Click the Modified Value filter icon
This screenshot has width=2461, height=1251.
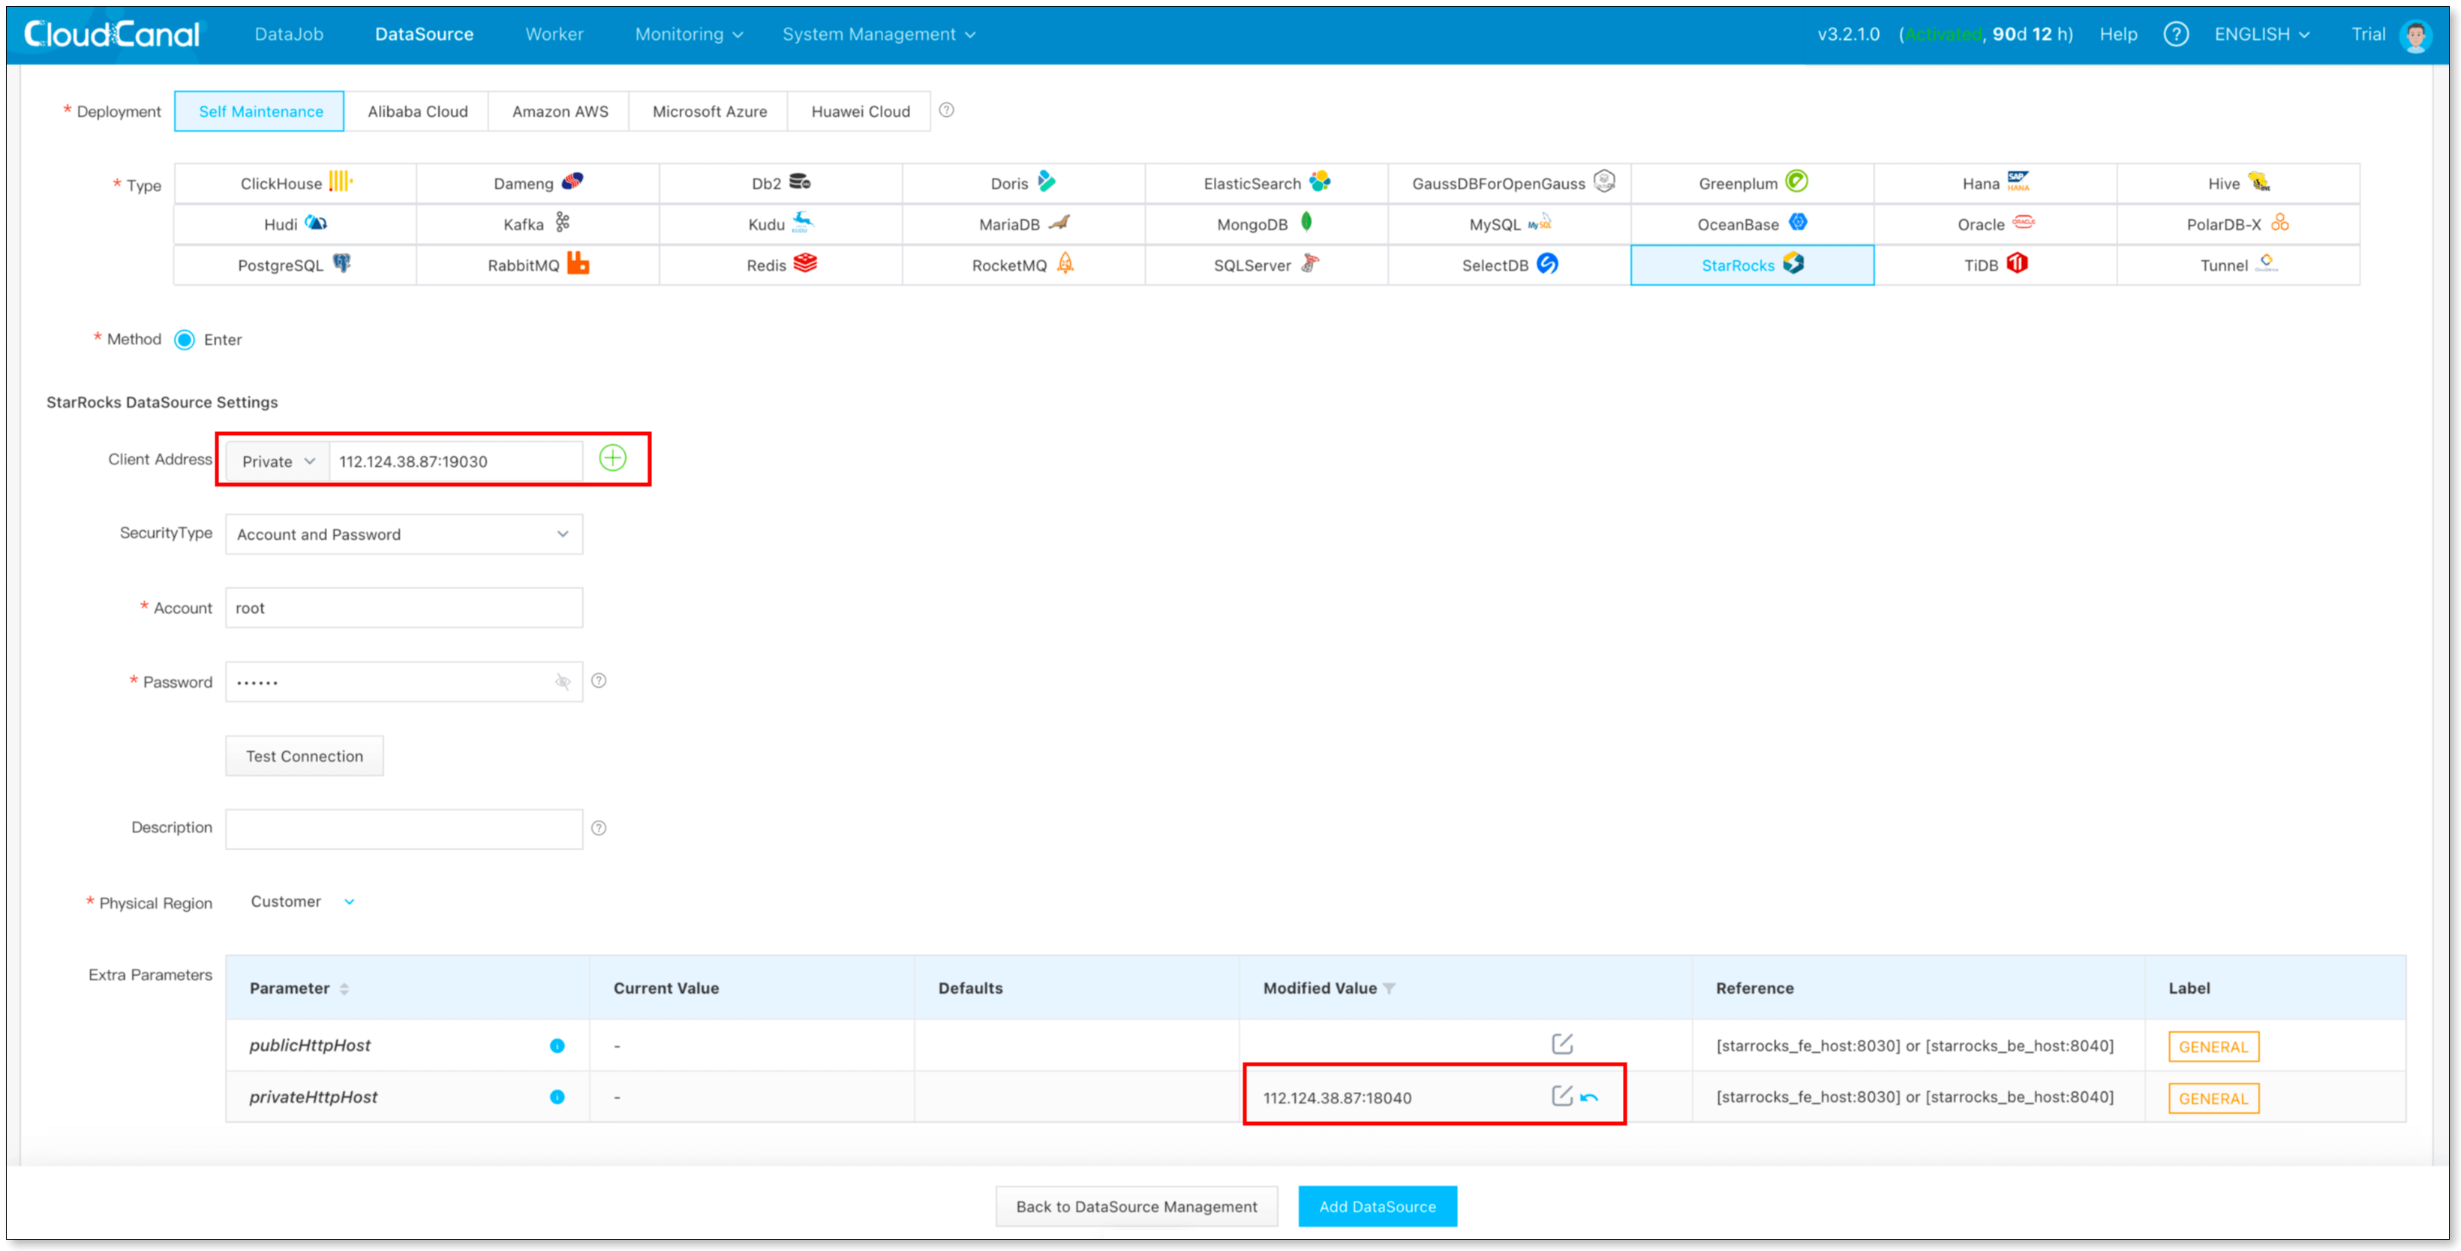pyautogui.click(x=1389, y=988)
